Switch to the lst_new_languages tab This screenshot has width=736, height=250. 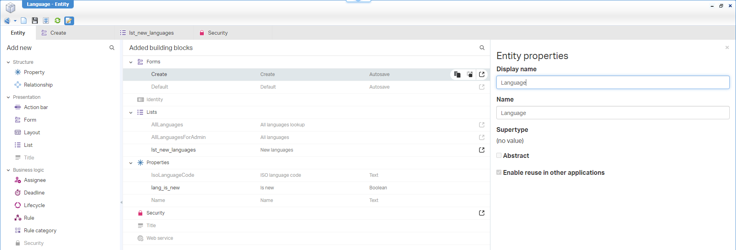(151, 33)
